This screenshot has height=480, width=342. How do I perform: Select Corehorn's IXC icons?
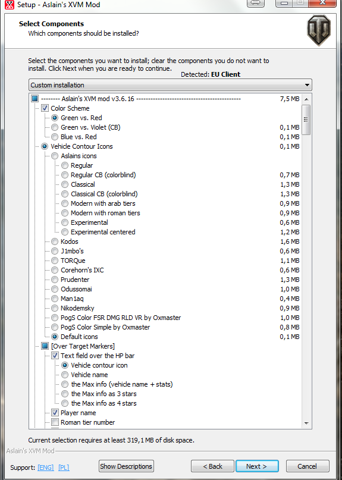(x=55, y=270)
